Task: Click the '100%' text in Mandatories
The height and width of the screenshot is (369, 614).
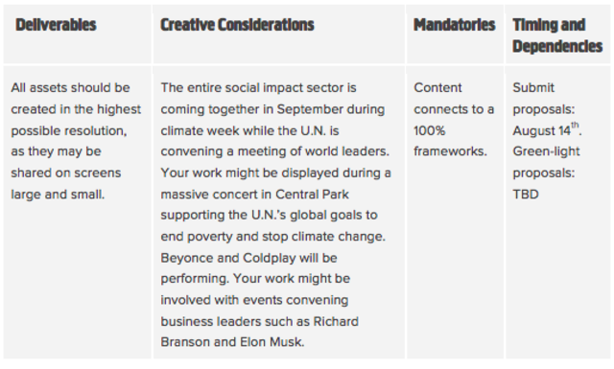Action: (x=429, y=130)
